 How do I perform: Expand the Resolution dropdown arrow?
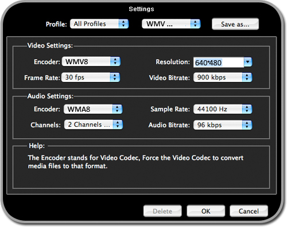(x=248, y=62)
